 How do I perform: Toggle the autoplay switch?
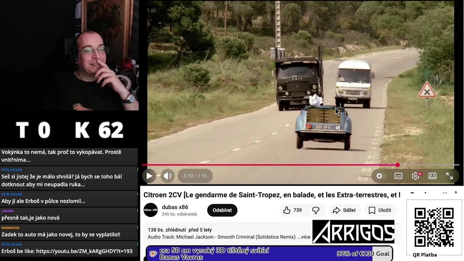(379, 176)
